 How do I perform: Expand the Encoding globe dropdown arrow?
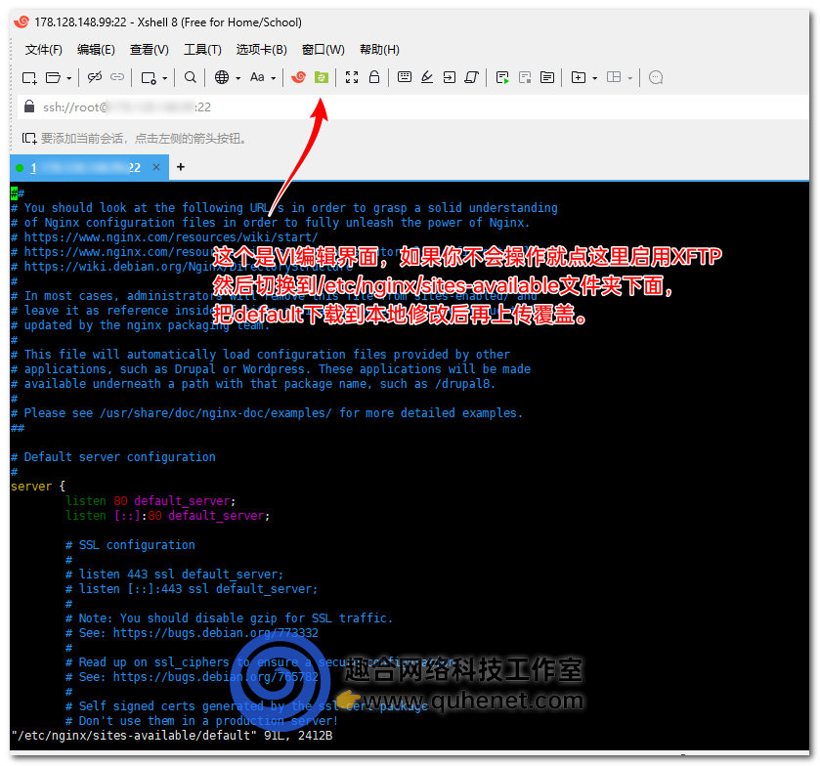[237, 78]
